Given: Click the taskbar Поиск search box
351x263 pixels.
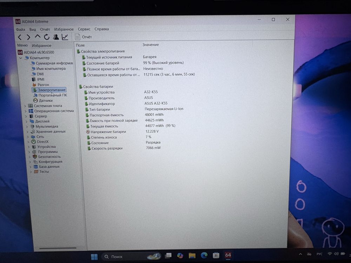Looking at the screenshot, I should pyautogui.click(x=132, y=257).
